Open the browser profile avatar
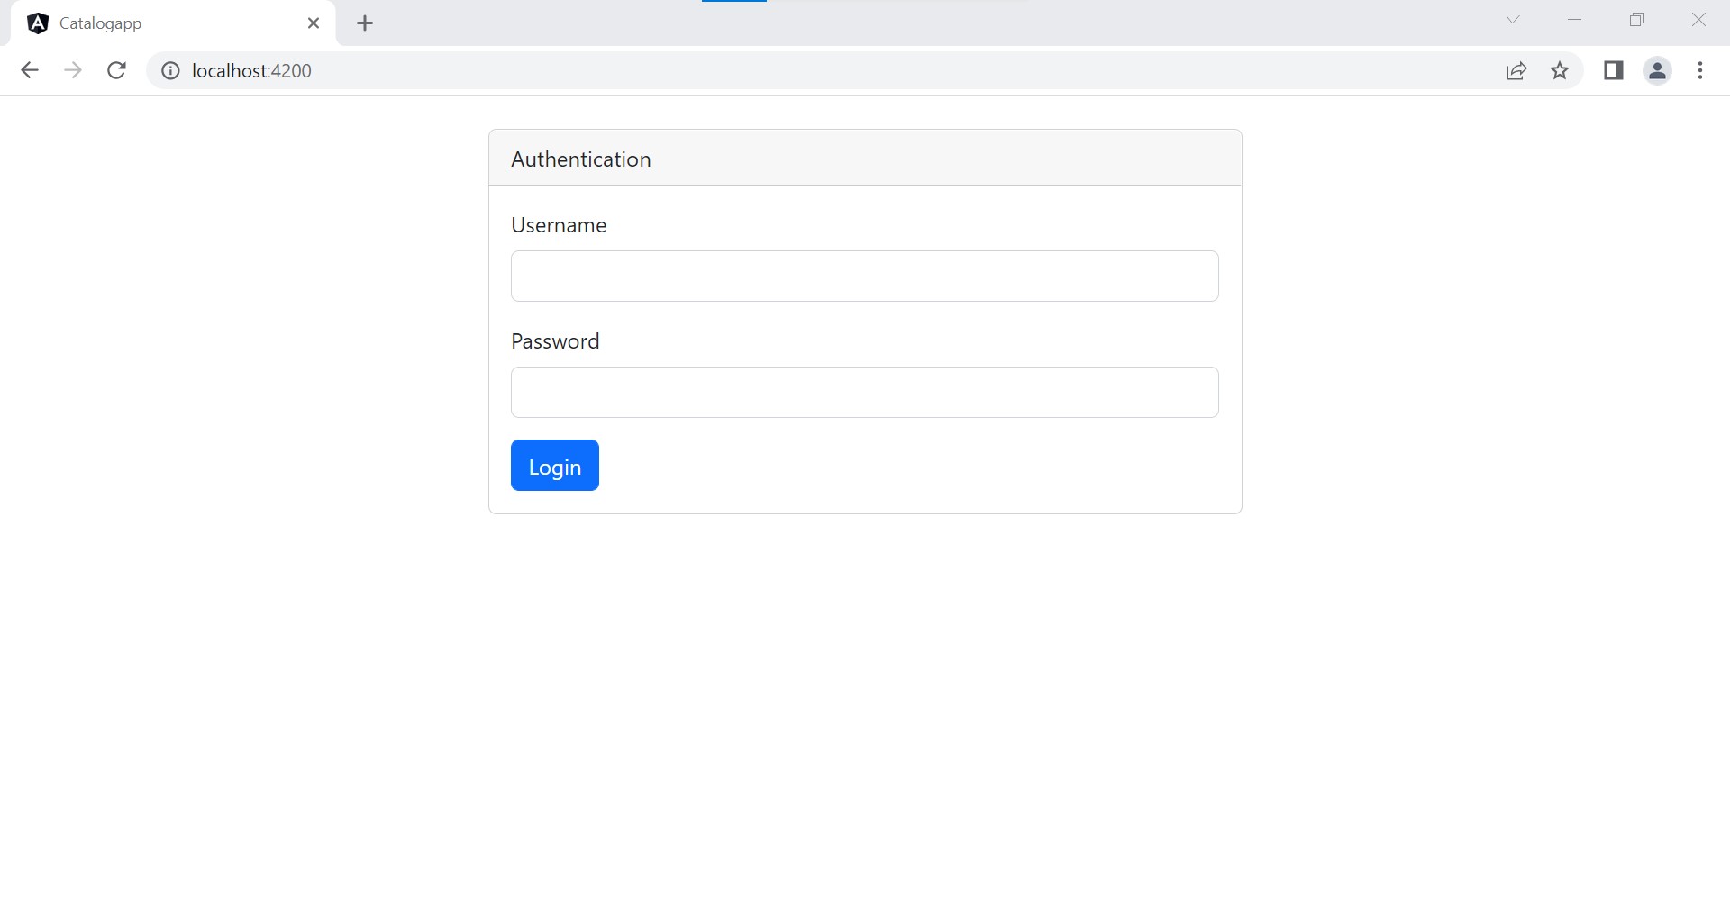Viewport: 1730px width, 917px height. [x=1657, y=70]
